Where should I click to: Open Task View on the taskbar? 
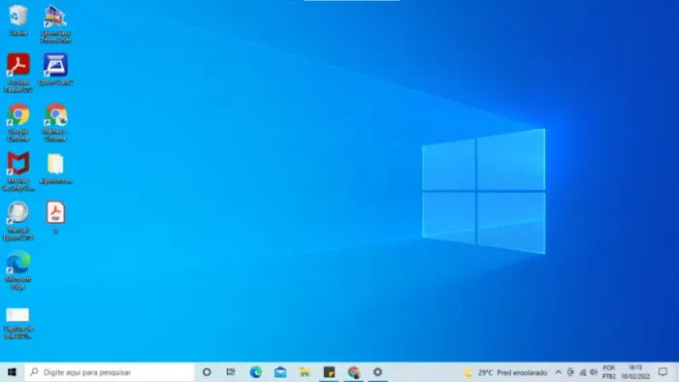click(231, 372)
